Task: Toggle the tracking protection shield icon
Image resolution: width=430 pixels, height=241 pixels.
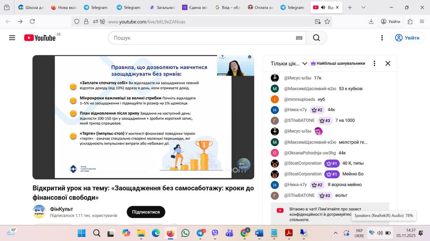Action: coord(77,22)
